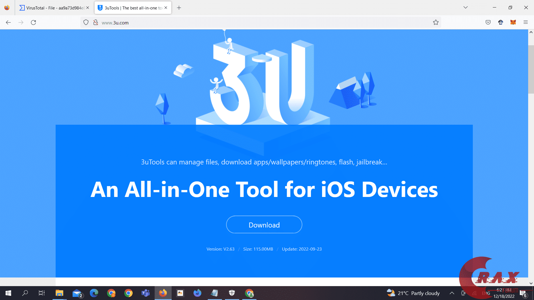Open a new browser tab
This screenshot has width=534, height=300.
tap(179, 8)
